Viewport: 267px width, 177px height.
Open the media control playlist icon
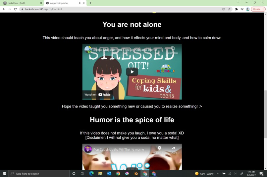[242, 9]
